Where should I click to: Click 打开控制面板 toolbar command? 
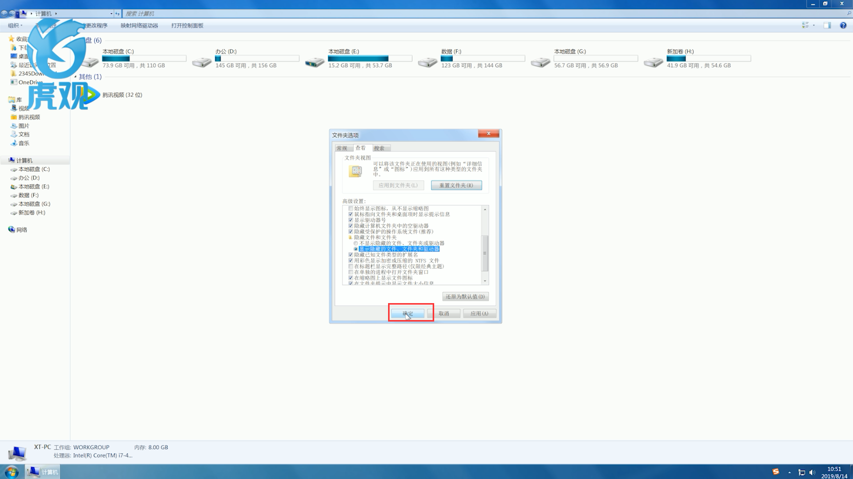pyautogui.click(x=187, y=25)
